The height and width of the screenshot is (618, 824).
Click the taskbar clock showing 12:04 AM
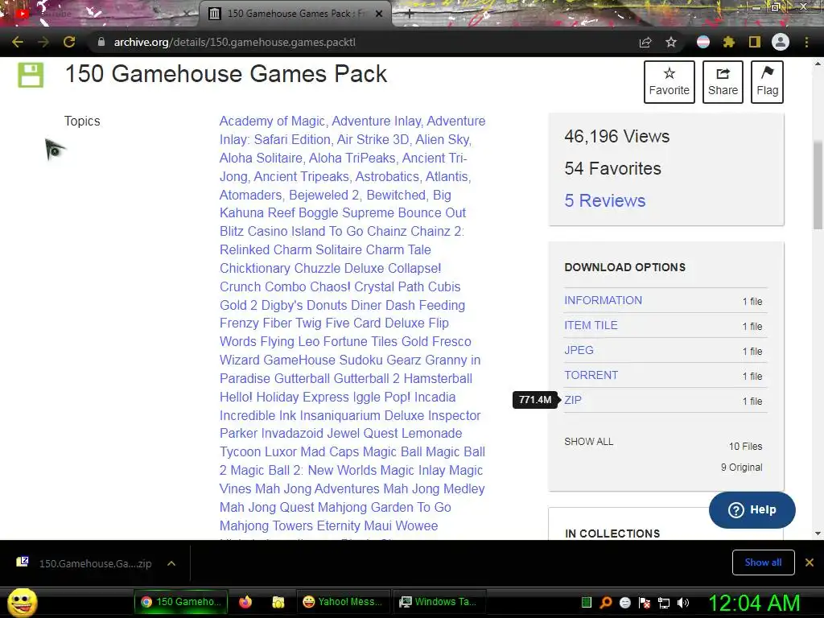(754, 603)
